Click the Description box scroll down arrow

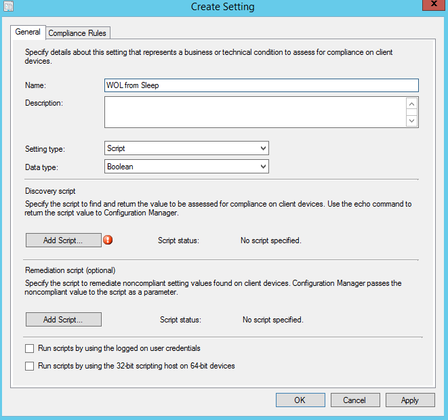pyautogui.click(x=411, y=121)
